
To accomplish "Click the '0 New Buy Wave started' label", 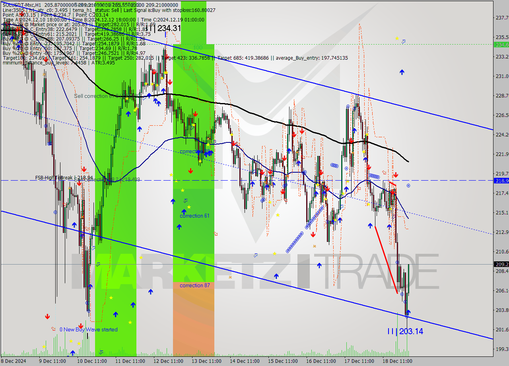I will (89, 330).
